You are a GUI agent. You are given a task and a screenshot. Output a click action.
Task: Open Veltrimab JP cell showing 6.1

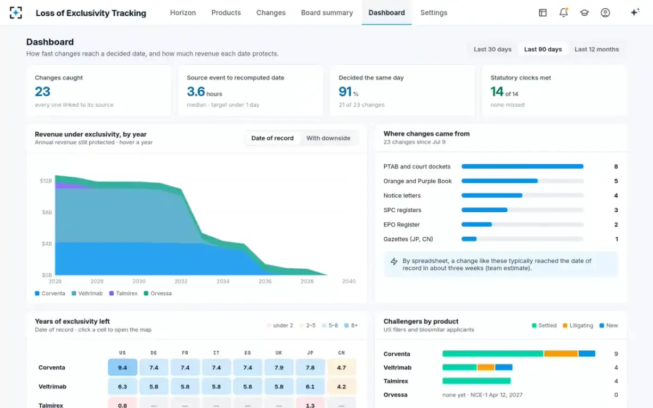click(x=310, y=387)
